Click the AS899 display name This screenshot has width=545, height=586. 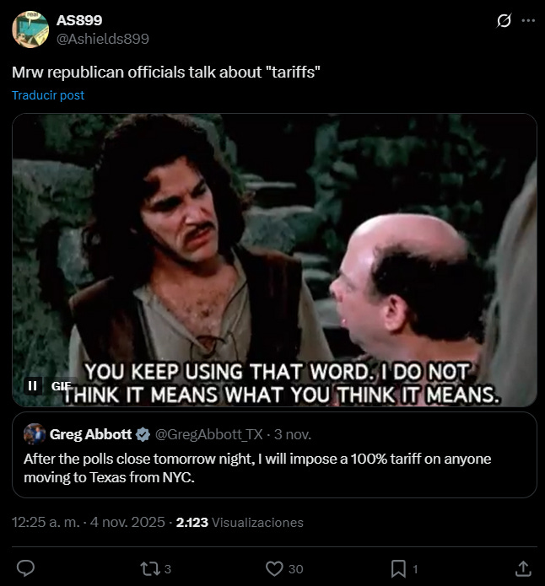pos(79,20)
